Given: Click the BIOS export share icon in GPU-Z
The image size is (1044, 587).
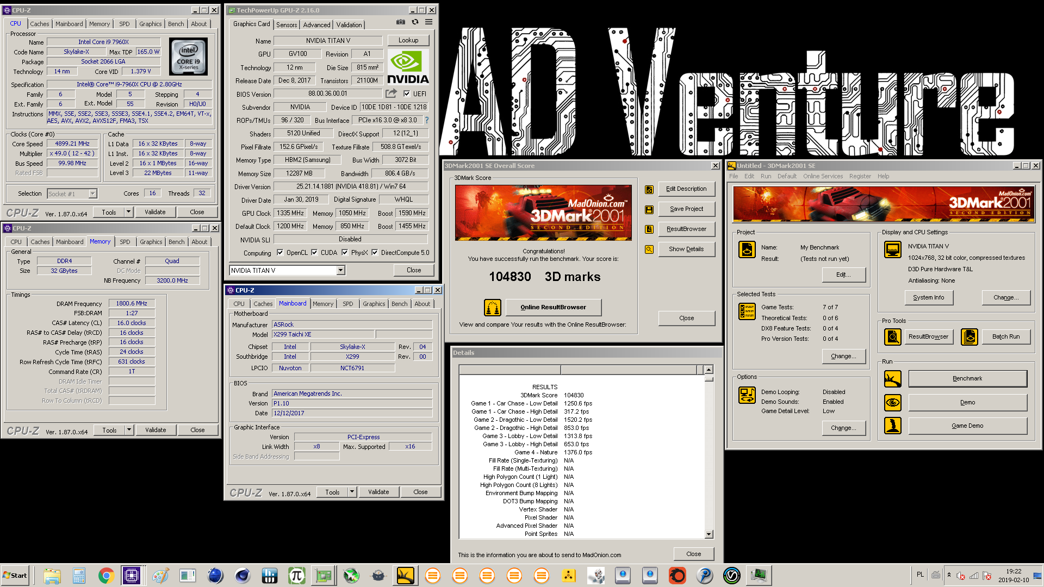Looking at the screenshot, I should [x=391, y=93].
